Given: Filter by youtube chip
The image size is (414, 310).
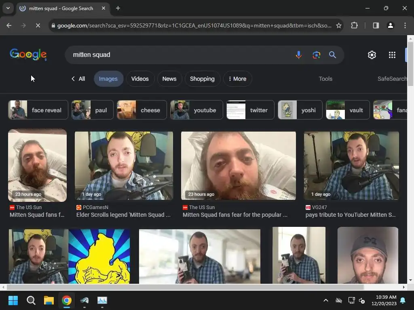Looking at the screenshot, I should click(196, 110).
